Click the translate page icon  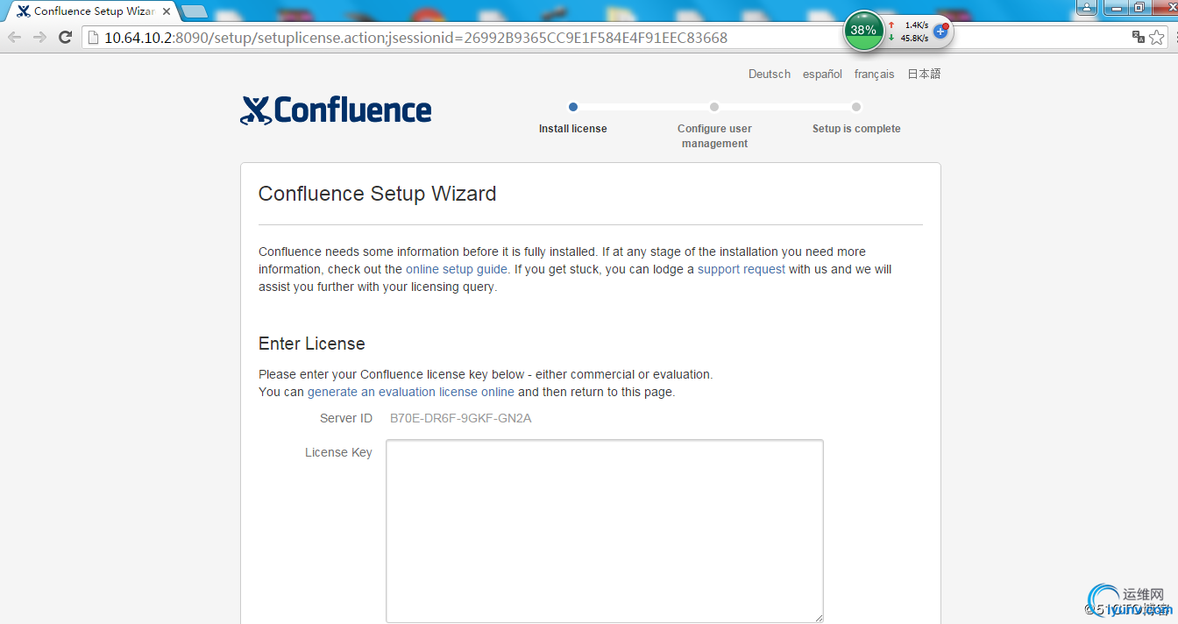coord(1138,37)
